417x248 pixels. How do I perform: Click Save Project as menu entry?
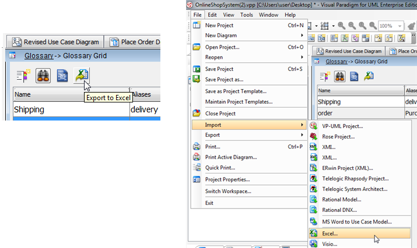tap(249, 79)
